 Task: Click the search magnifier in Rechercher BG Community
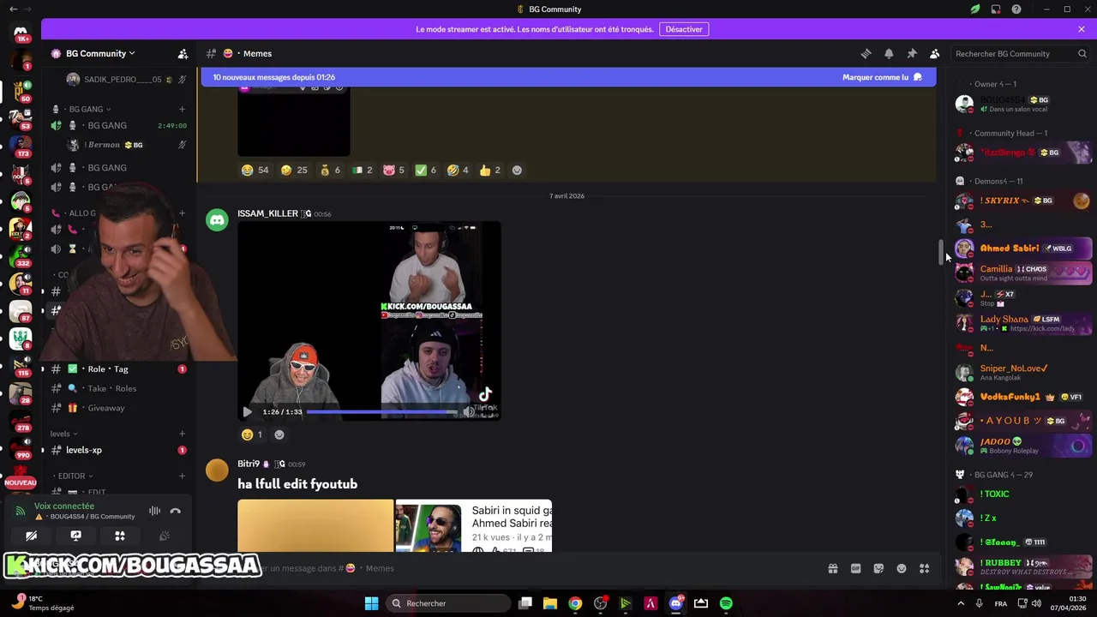[1082, 53]
